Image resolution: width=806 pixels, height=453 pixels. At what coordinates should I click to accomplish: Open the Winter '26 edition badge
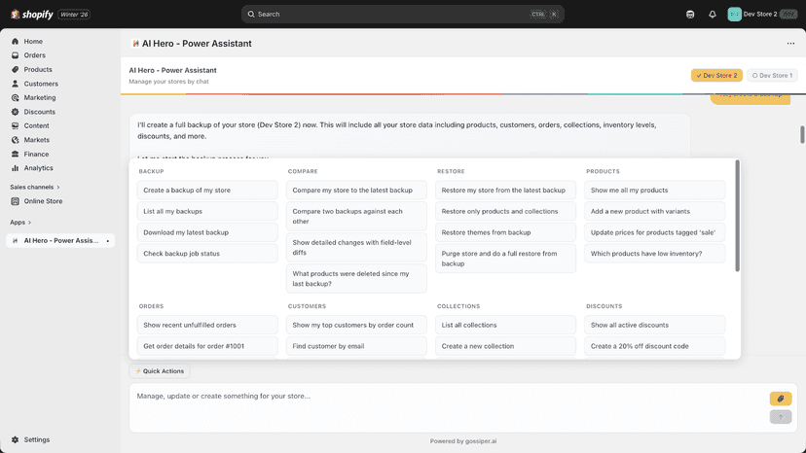pos(74,15)
